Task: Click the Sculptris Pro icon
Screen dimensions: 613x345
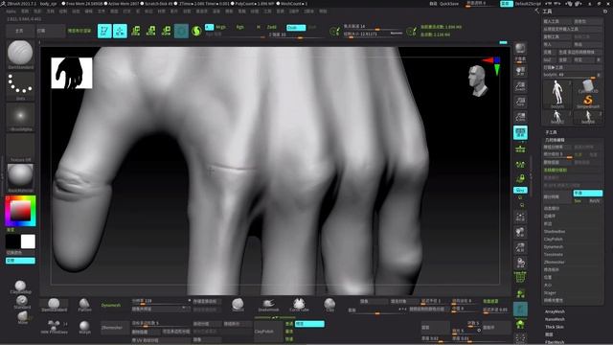Action: [x=196, y=31]
